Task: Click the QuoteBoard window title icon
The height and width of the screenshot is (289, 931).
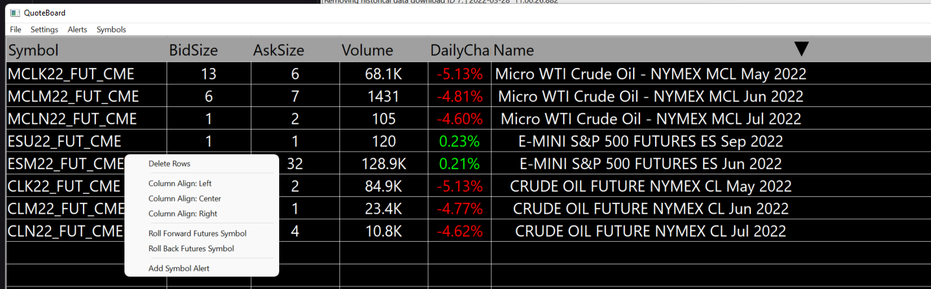Action: click(14, 12)
